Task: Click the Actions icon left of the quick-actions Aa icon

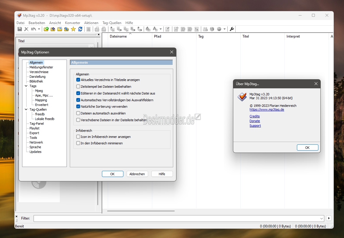Action: [148, 29]
